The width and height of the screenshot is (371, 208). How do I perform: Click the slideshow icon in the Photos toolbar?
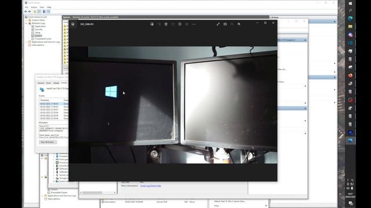tap(225, 24)
